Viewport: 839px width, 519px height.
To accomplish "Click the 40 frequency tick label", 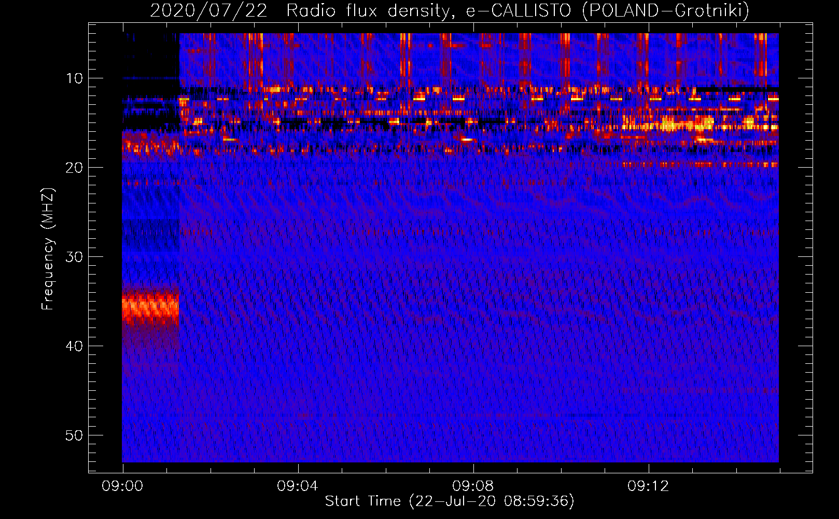I will [x=74, y=346].
